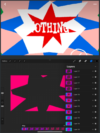Open the Actions wrench menu
Image resolution: width=100 pixels, height=133 pixels.
[10, 61]
